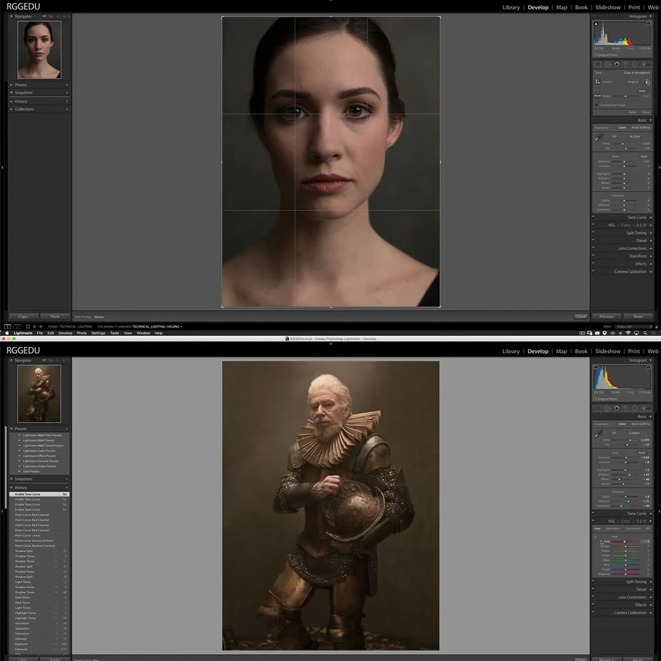Click the aspect ratio lock icon in Crop & Straighten
The image size is (661, 661).
pos(647,82)
